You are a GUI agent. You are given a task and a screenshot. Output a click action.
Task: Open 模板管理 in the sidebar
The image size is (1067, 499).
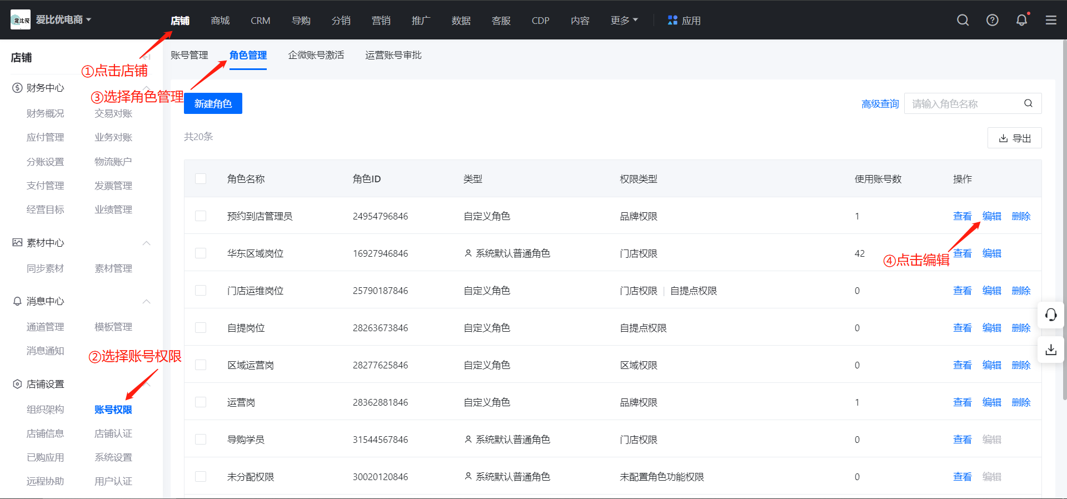tap(113, 327)
